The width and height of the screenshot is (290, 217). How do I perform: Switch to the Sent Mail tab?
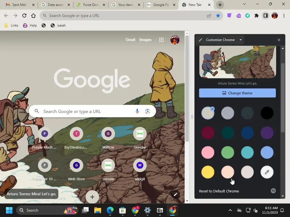[20, 5]
